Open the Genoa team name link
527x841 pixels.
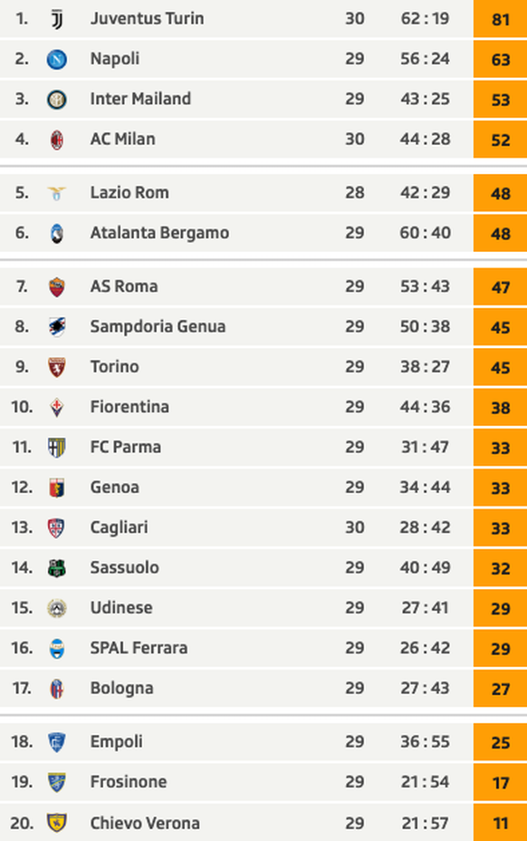pos(115,488)
